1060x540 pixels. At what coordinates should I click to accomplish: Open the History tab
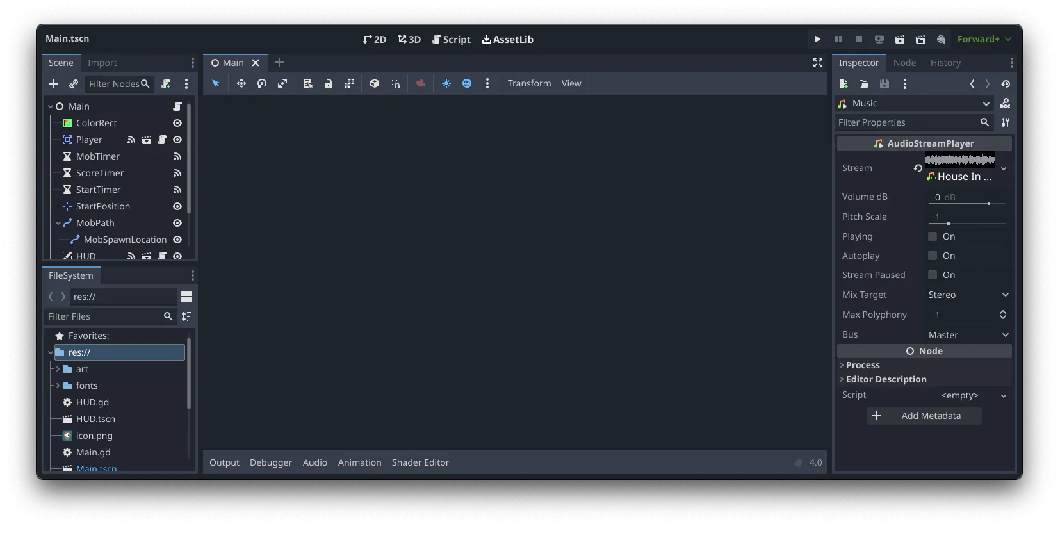945,63
